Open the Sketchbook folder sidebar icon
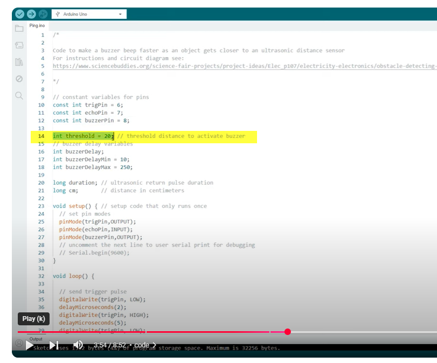 pyautogui.click(x=19, y=28)
